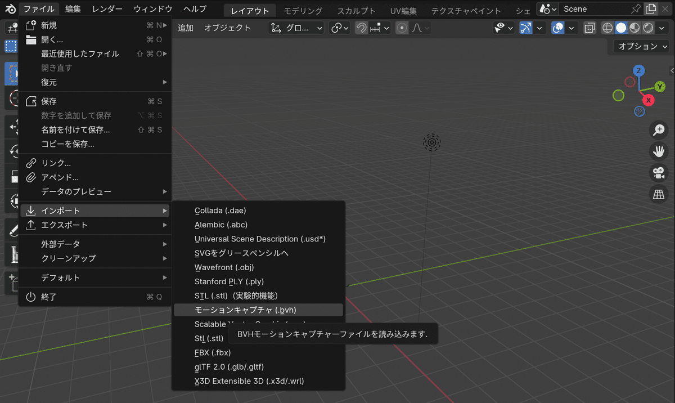The image size is (675, 403).
Task: Switch to UV編集 workspace tab
Action: pyautogui.click(x=404, y=11)
